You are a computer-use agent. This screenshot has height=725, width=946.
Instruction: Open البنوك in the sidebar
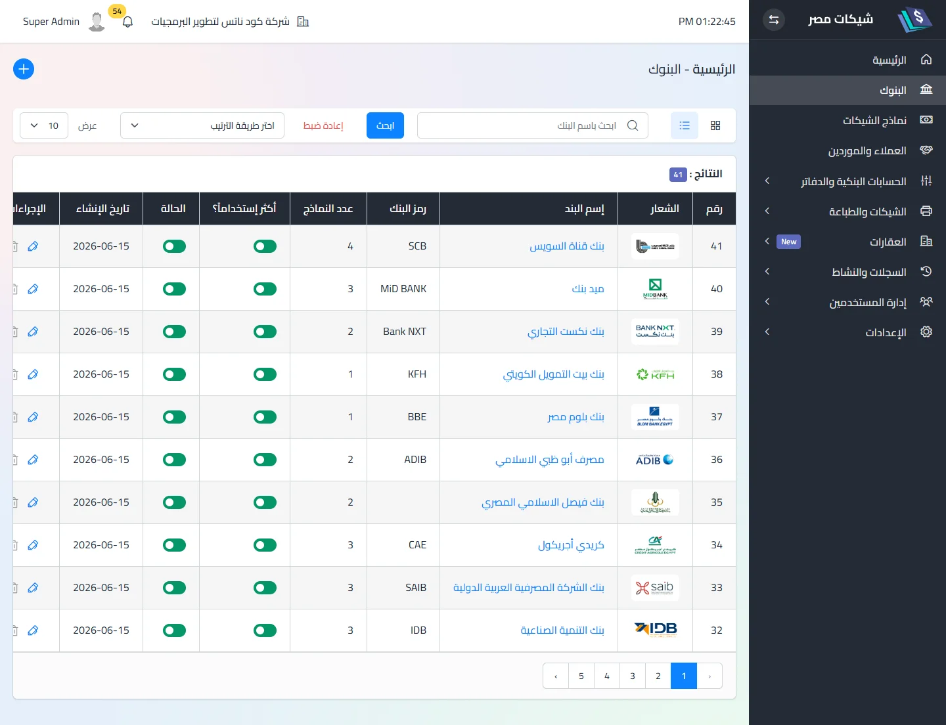point(847,90)
